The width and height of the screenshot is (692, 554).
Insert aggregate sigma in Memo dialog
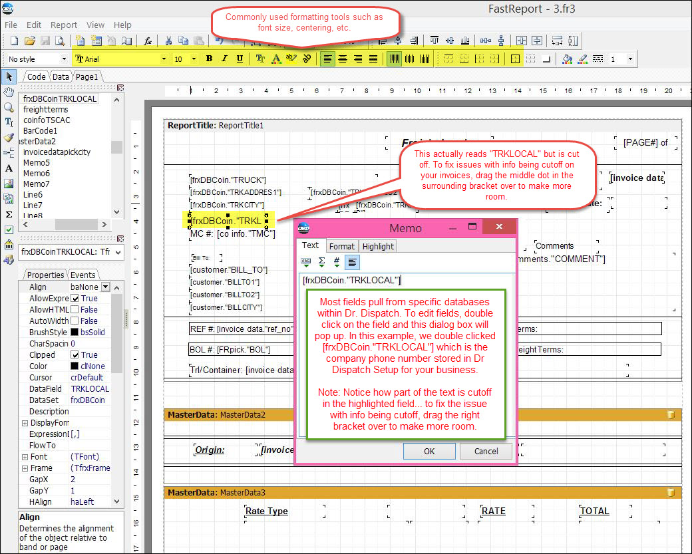coord(322,263)
